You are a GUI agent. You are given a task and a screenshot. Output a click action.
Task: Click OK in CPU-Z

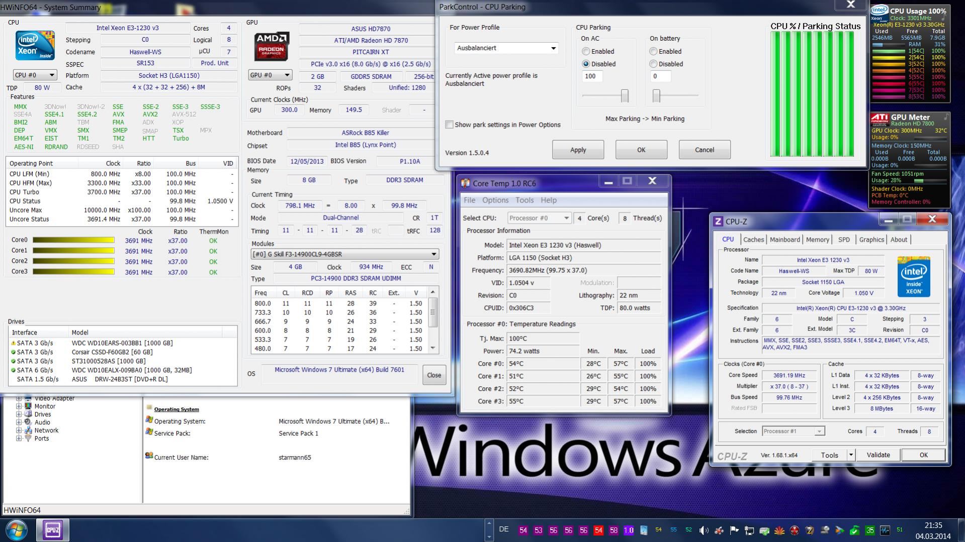click(923, 455)
